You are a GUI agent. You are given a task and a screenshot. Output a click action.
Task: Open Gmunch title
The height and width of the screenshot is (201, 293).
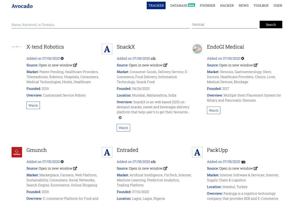click(36, 150)
